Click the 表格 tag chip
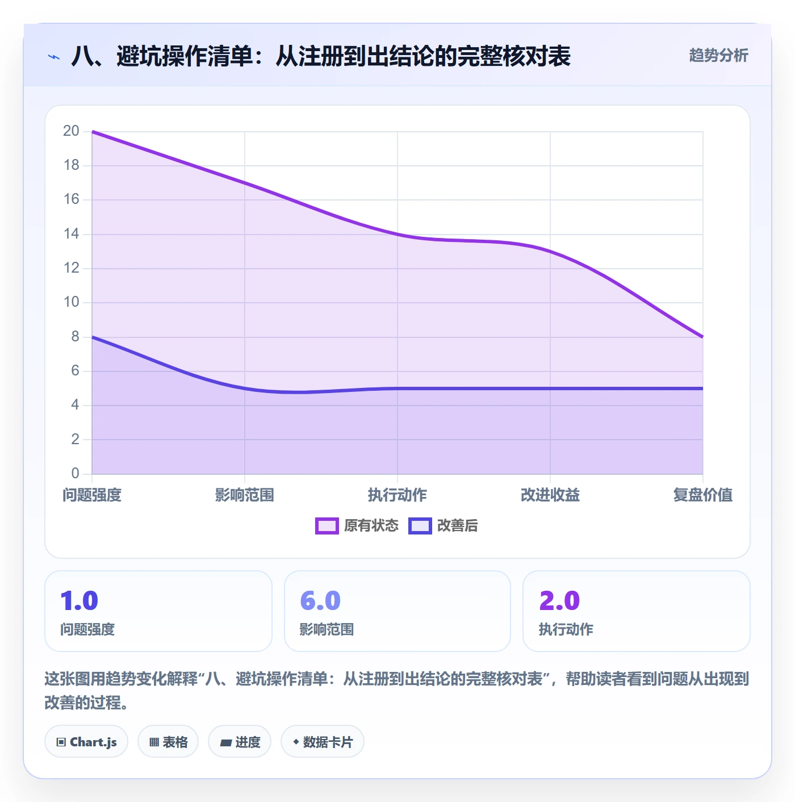 coord(168,742)
